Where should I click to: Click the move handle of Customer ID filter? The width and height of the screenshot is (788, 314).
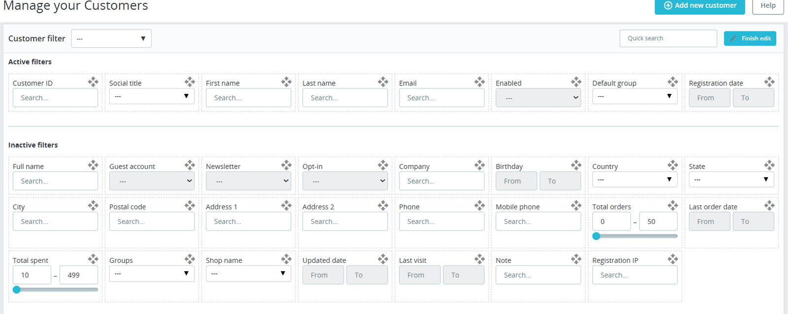pyautogui.click(x=93, y=82)
